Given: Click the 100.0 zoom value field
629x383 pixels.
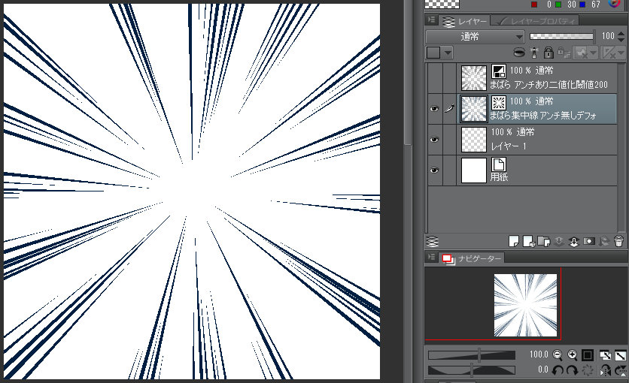Looking at the screenshot, I should pyautogui.click(x=539, y=354).
